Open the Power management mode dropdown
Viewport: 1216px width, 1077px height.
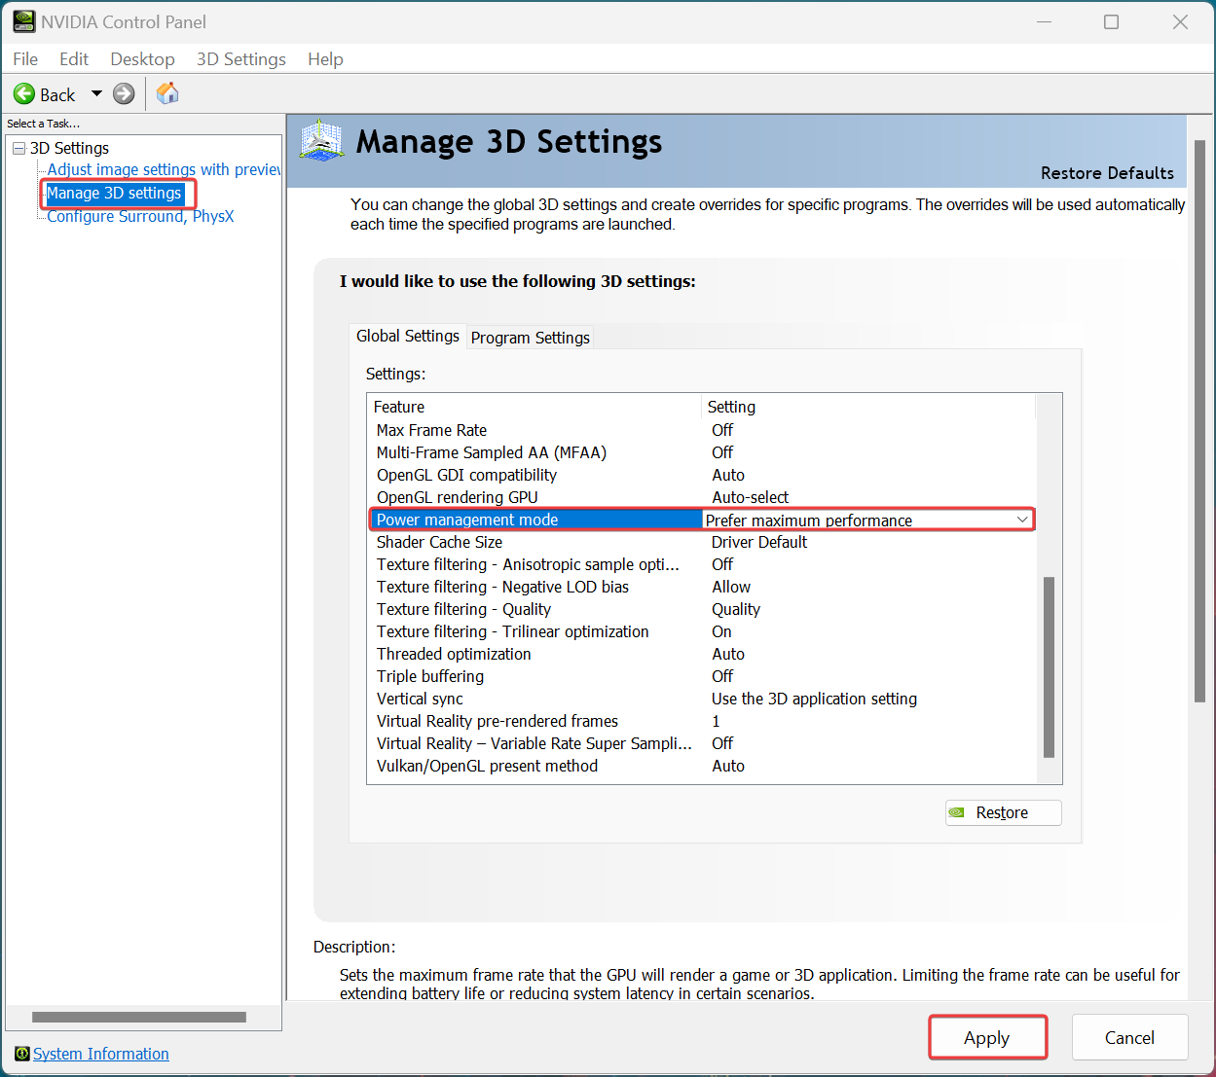(x=1021, y=521)
